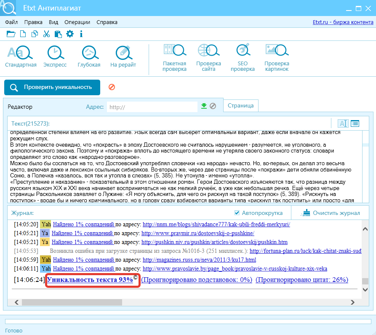Image resolution: width=376 pixels, height=335 pixels.
Task: Click the Адрес http:// input field
Action: [x=152, y=107]
